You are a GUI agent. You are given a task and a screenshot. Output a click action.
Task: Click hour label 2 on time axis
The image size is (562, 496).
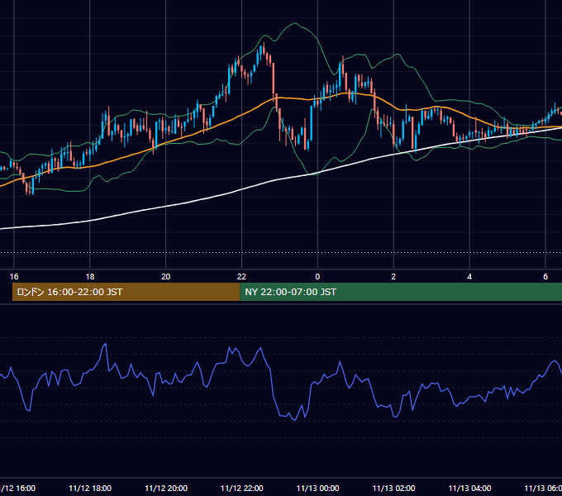pos(393,277)
